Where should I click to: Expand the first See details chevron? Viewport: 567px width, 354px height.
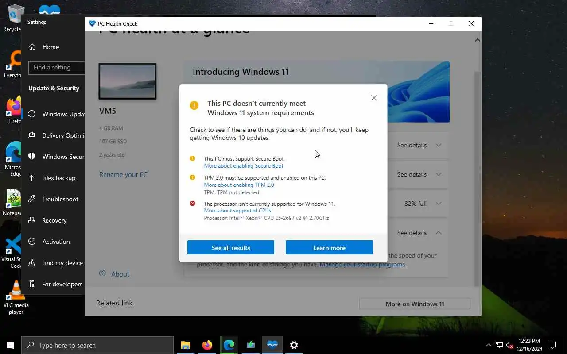pos(439,145)
